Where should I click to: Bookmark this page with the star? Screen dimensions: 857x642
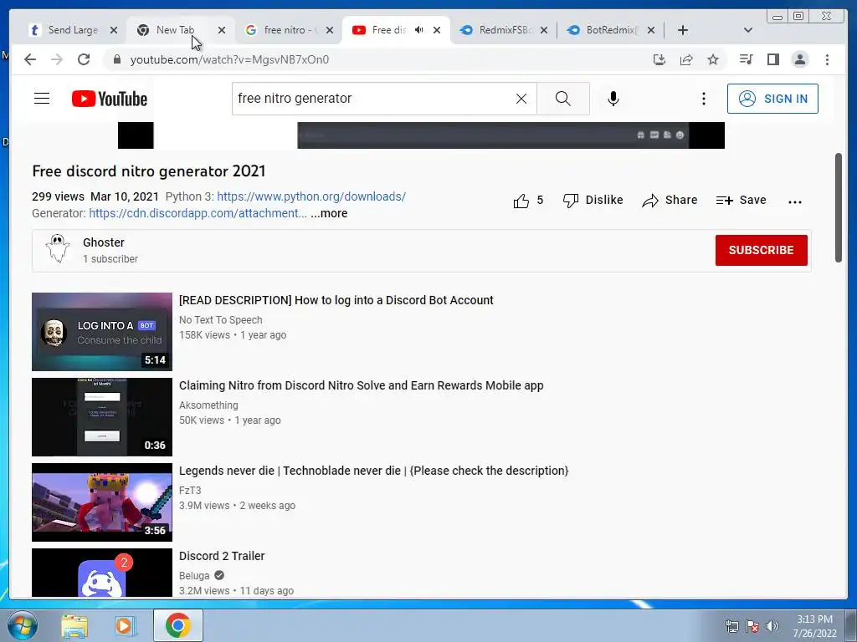[x=713, y=59]
